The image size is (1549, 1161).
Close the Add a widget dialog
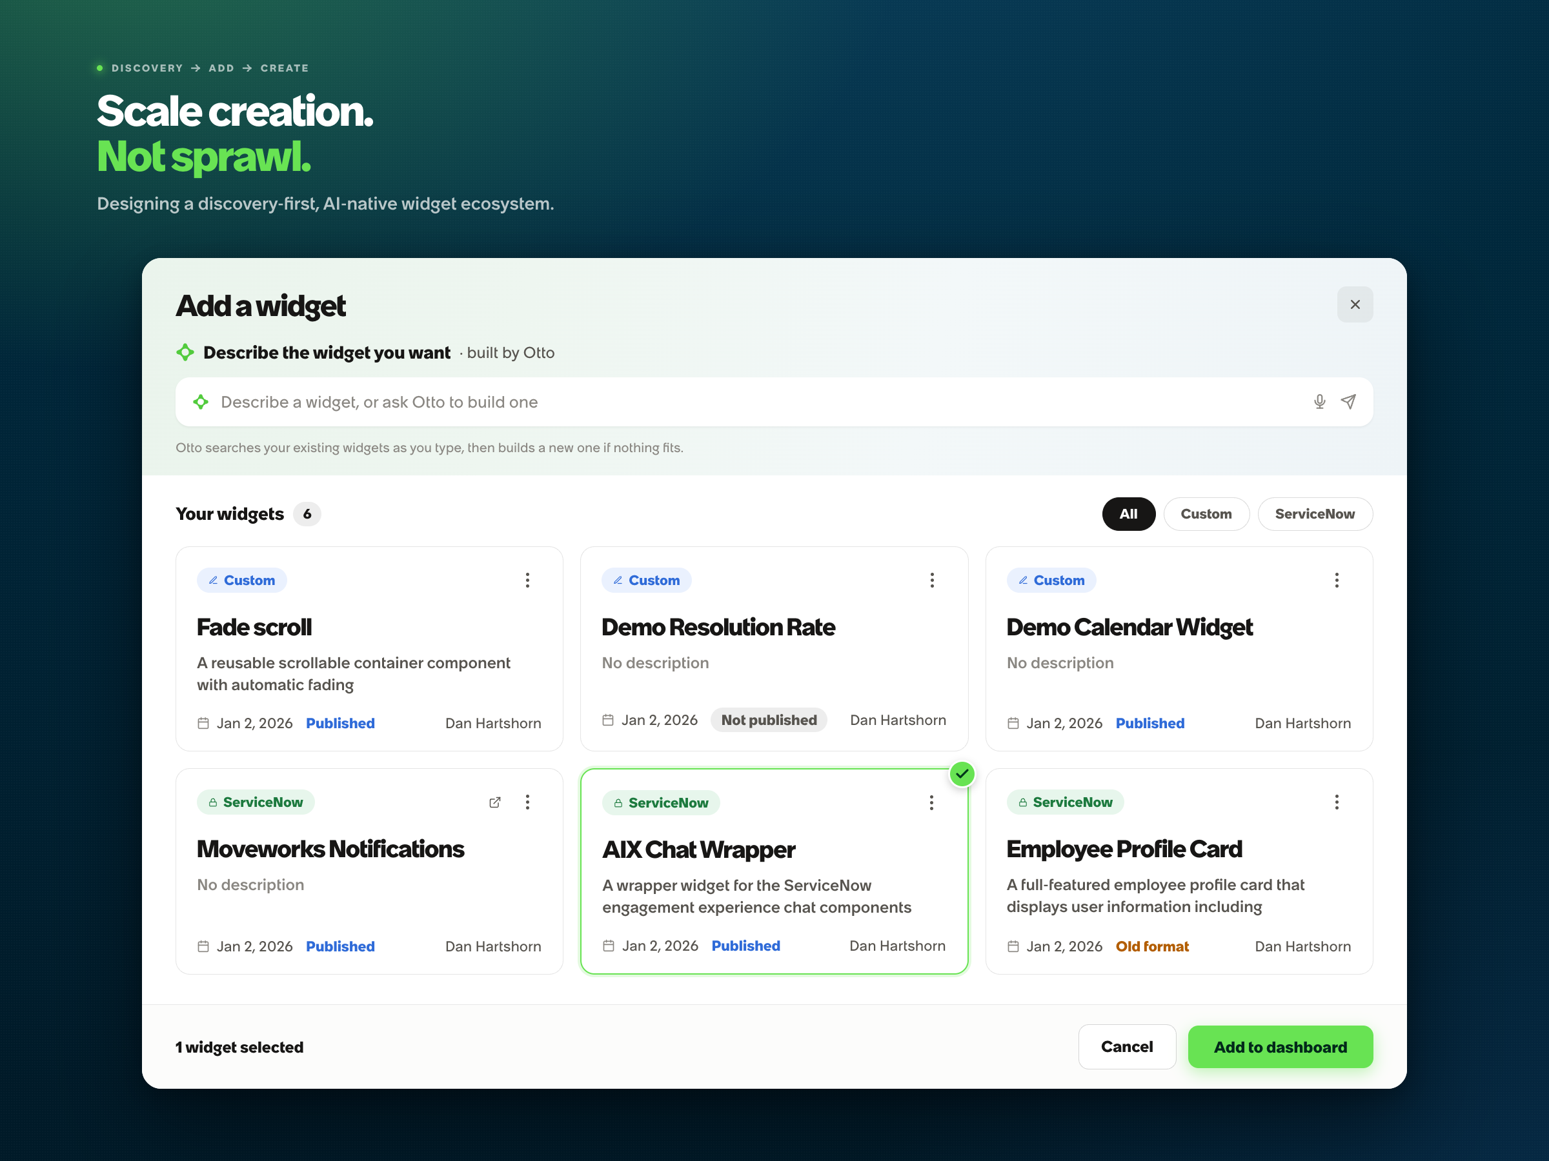[x=1355, y=304]
